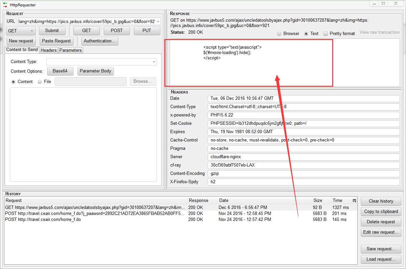Click the Expires header value field

(x=303, y=132)
